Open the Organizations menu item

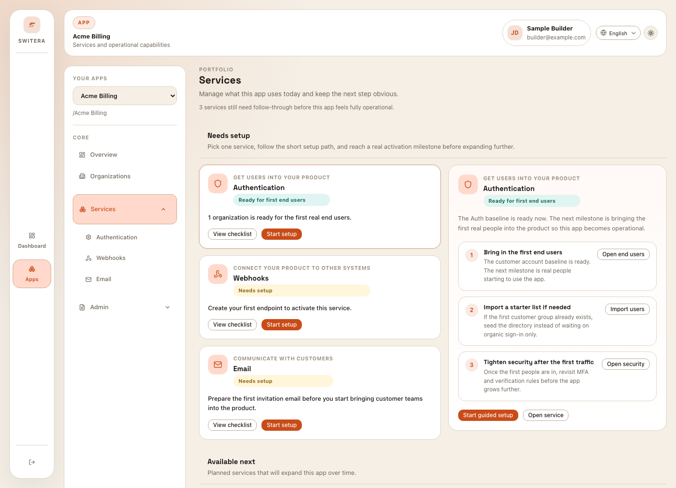tap(125, 176)
